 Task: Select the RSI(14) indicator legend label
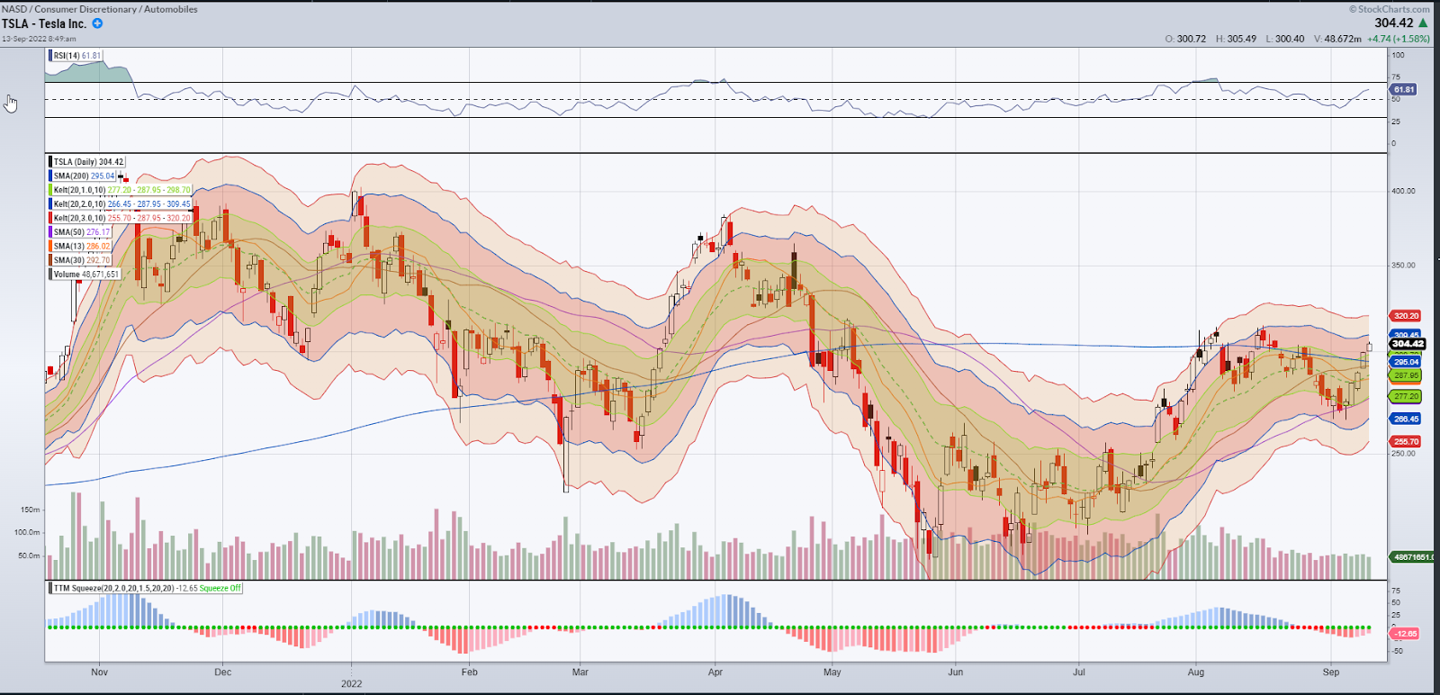tap(76, 56)
